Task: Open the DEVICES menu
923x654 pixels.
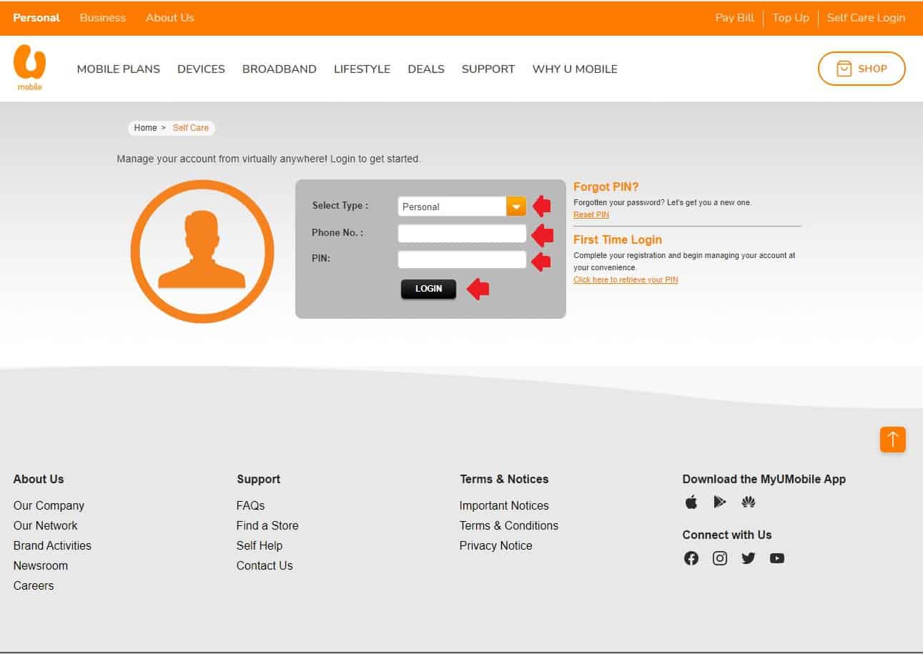Action: point(201,69)
